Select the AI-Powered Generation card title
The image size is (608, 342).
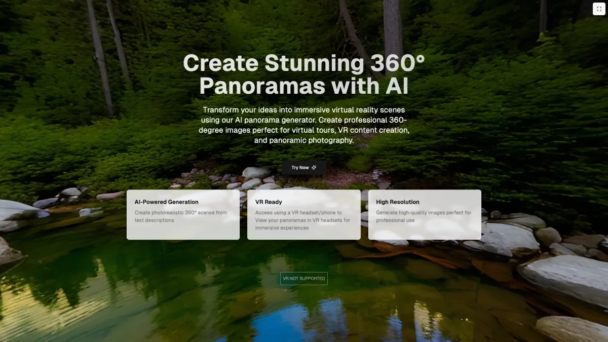pos(167,202)
